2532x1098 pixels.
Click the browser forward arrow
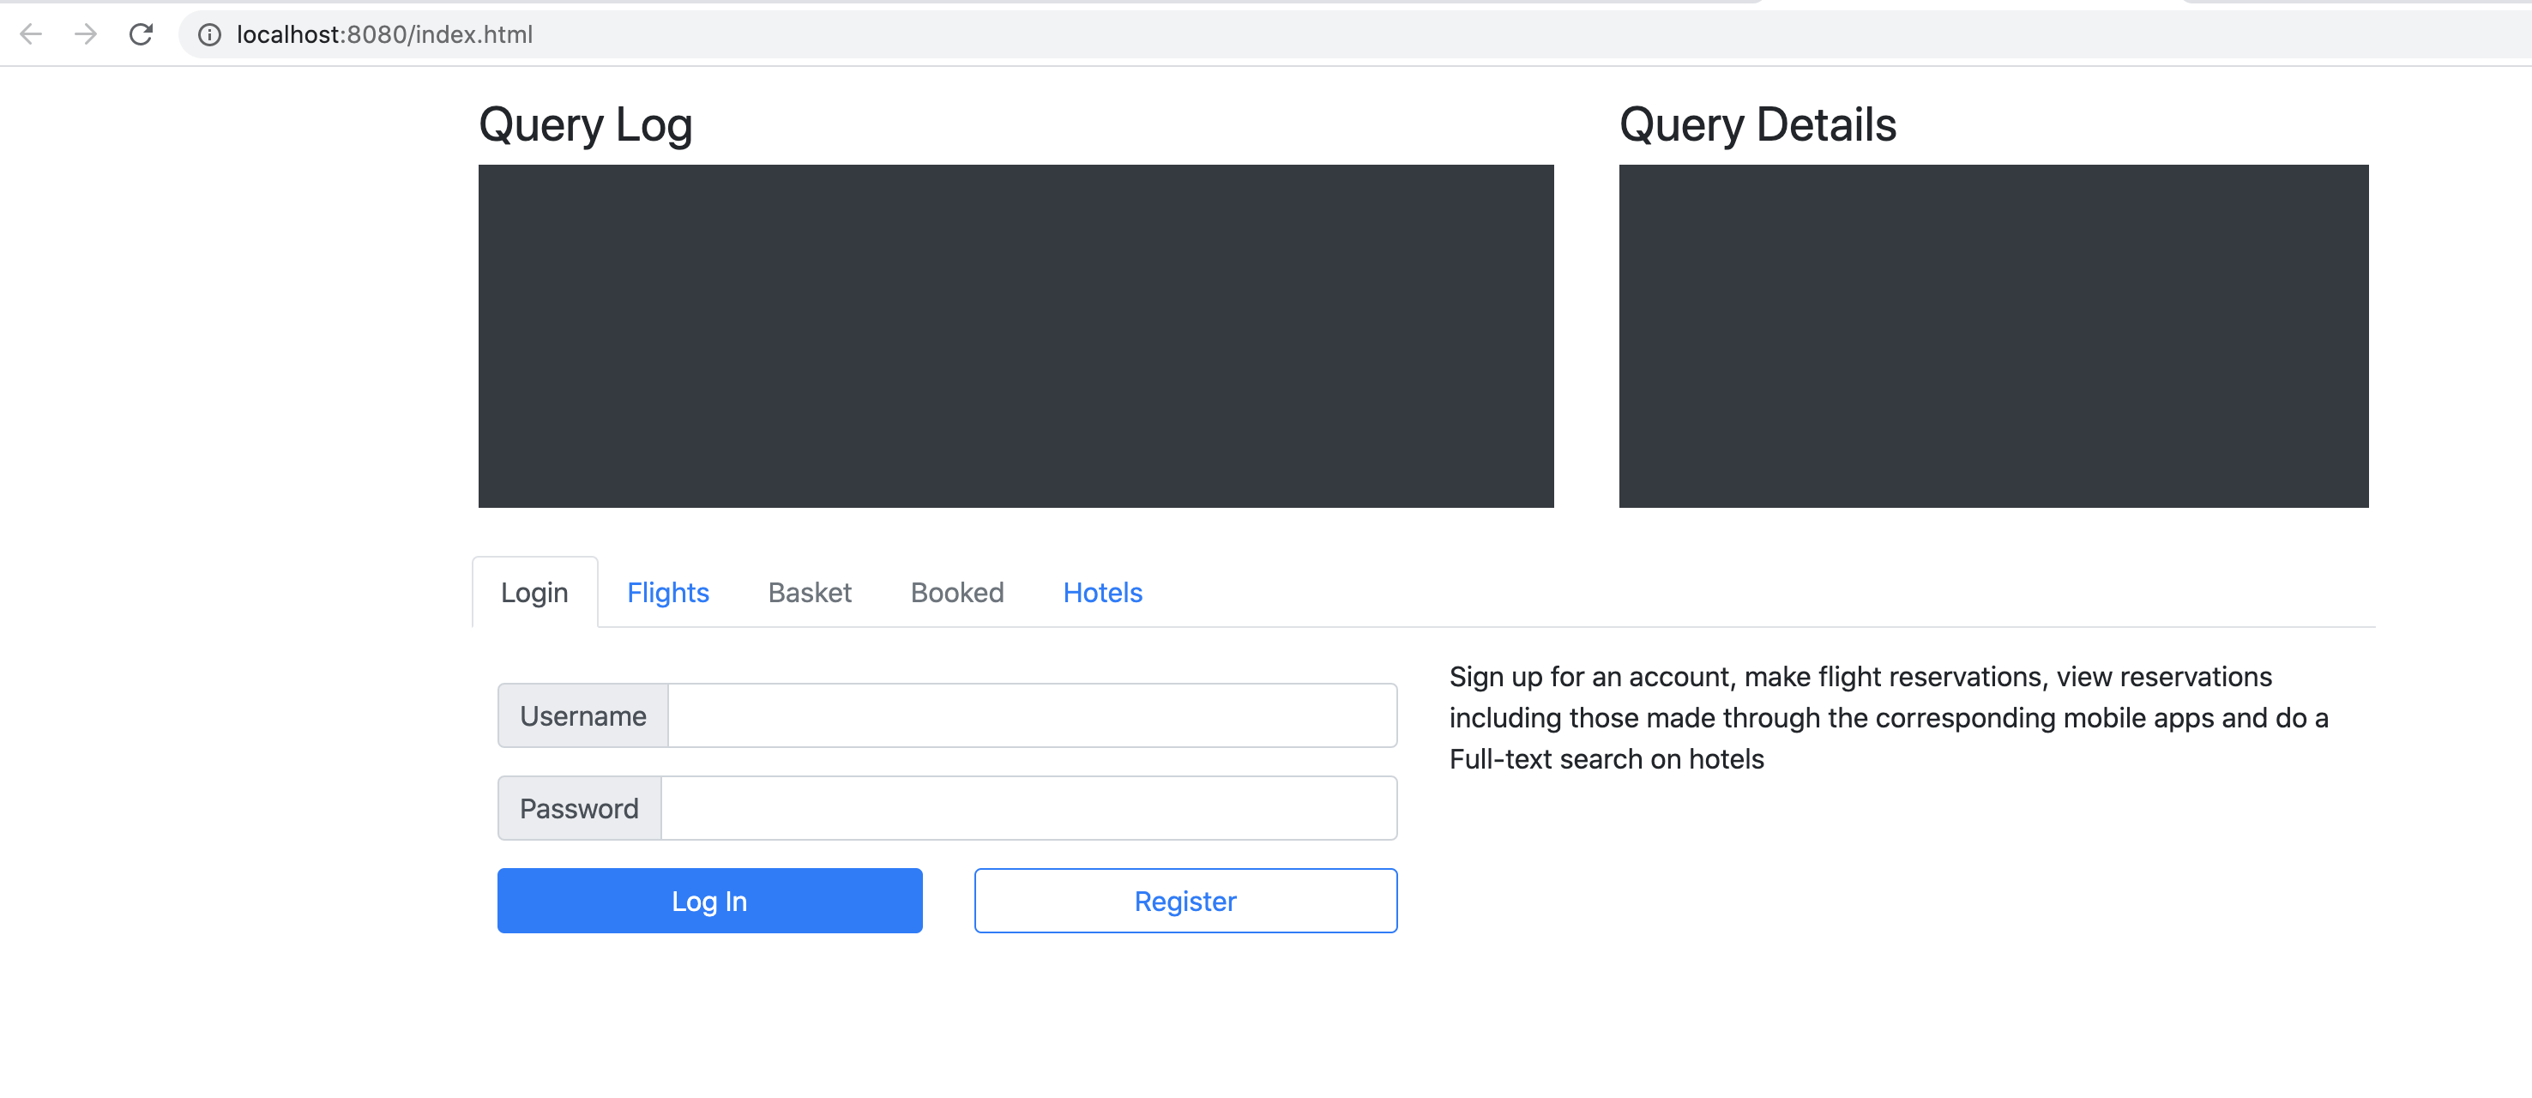(x=86, y=34)
